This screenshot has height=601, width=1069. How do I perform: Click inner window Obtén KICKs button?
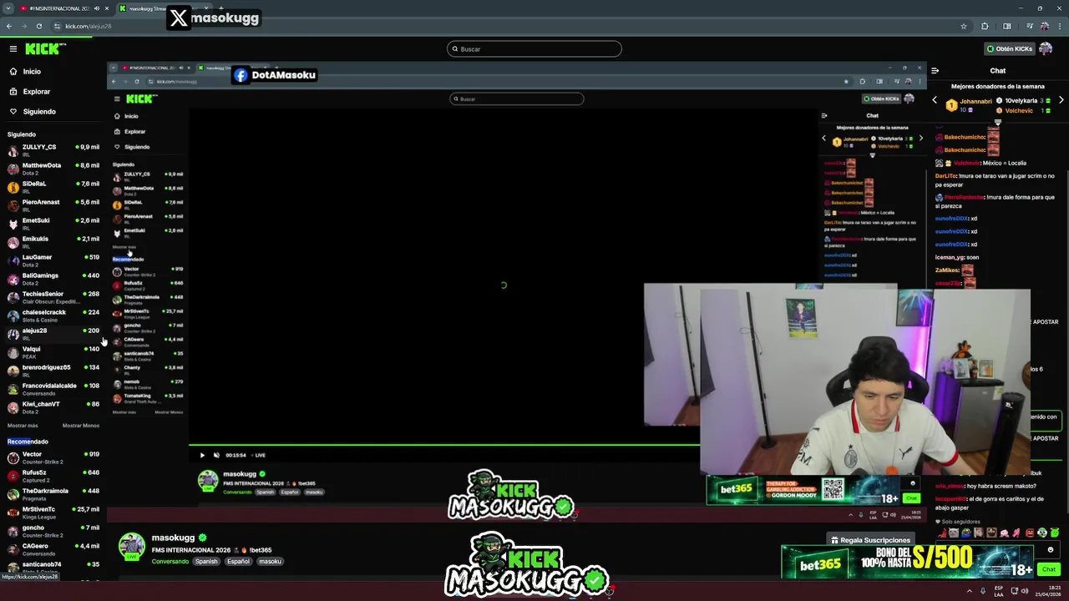point(882,98)
